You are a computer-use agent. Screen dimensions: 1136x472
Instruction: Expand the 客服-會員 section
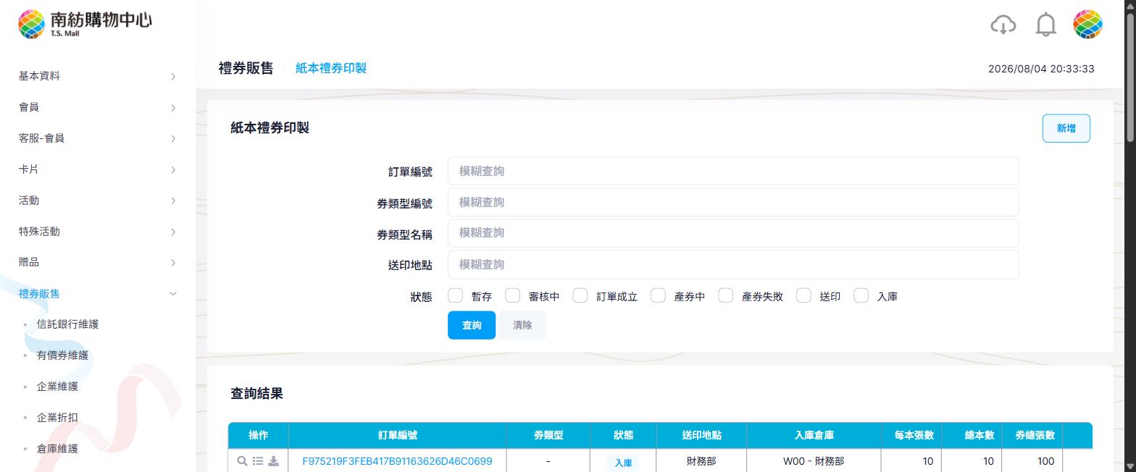click(x=98, y=138)
